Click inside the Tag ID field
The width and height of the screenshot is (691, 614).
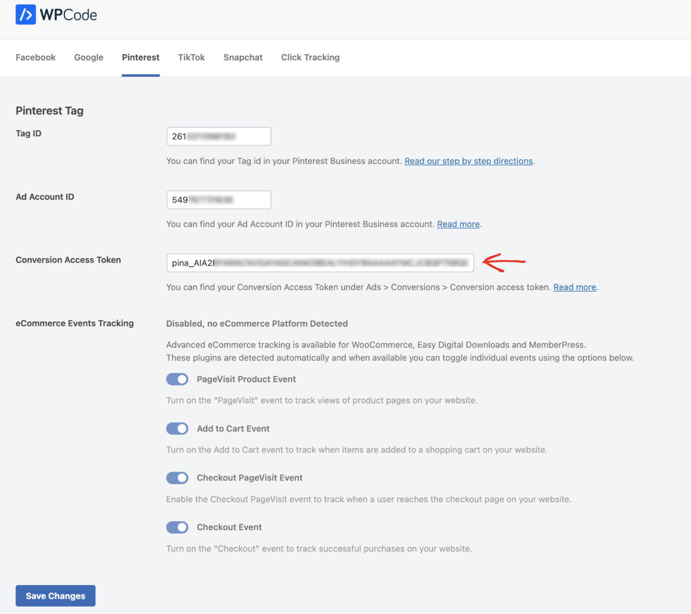click(219, 136)
